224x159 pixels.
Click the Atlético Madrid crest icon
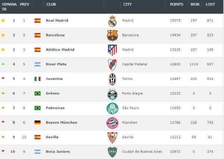[x=112, y=50]
